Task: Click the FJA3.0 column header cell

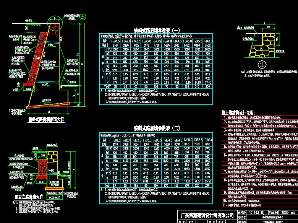Action: pyautogui.click(x=146, y=41)
